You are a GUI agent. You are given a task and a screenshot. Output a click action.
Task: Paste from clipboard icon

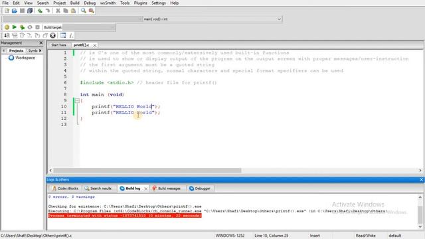[73, 11]
